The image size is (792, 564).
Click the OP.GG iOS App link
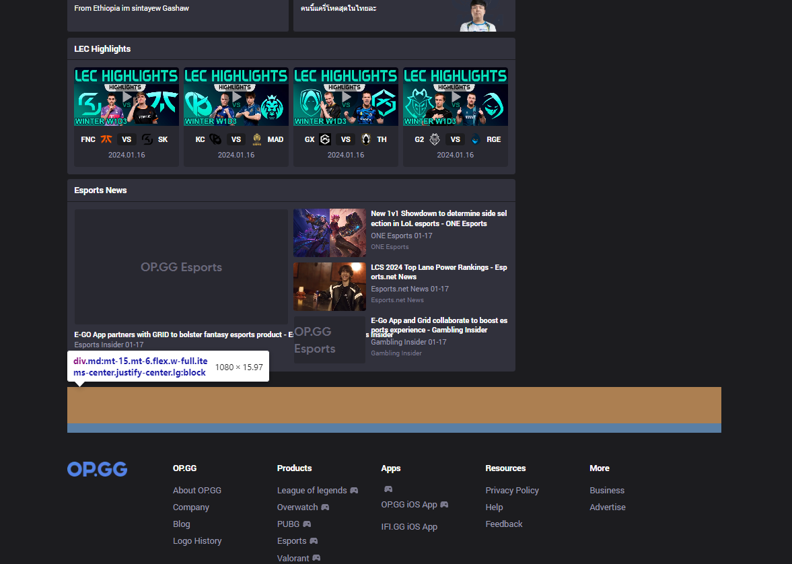(x=409, y=504)
